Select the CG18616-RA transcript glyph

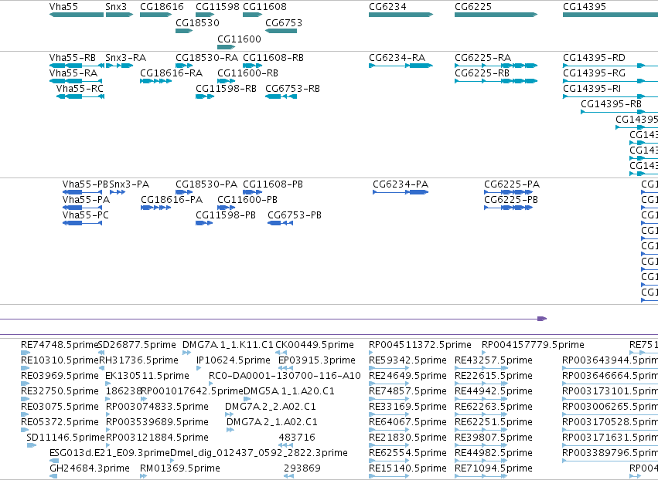click(155, 81)
